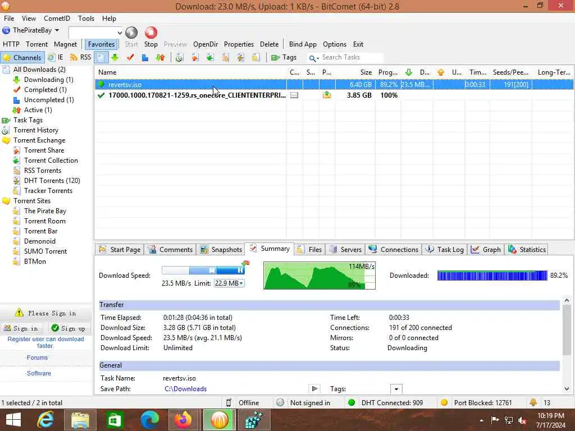This screenshot has width=575, height=431.
Task: Open Torrent Collection toolbar icon
Action: 210,57
